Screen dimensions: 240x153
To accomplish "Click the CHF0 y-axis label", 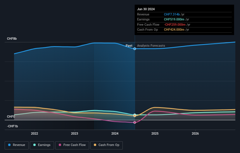I will (x=11, y=117).
